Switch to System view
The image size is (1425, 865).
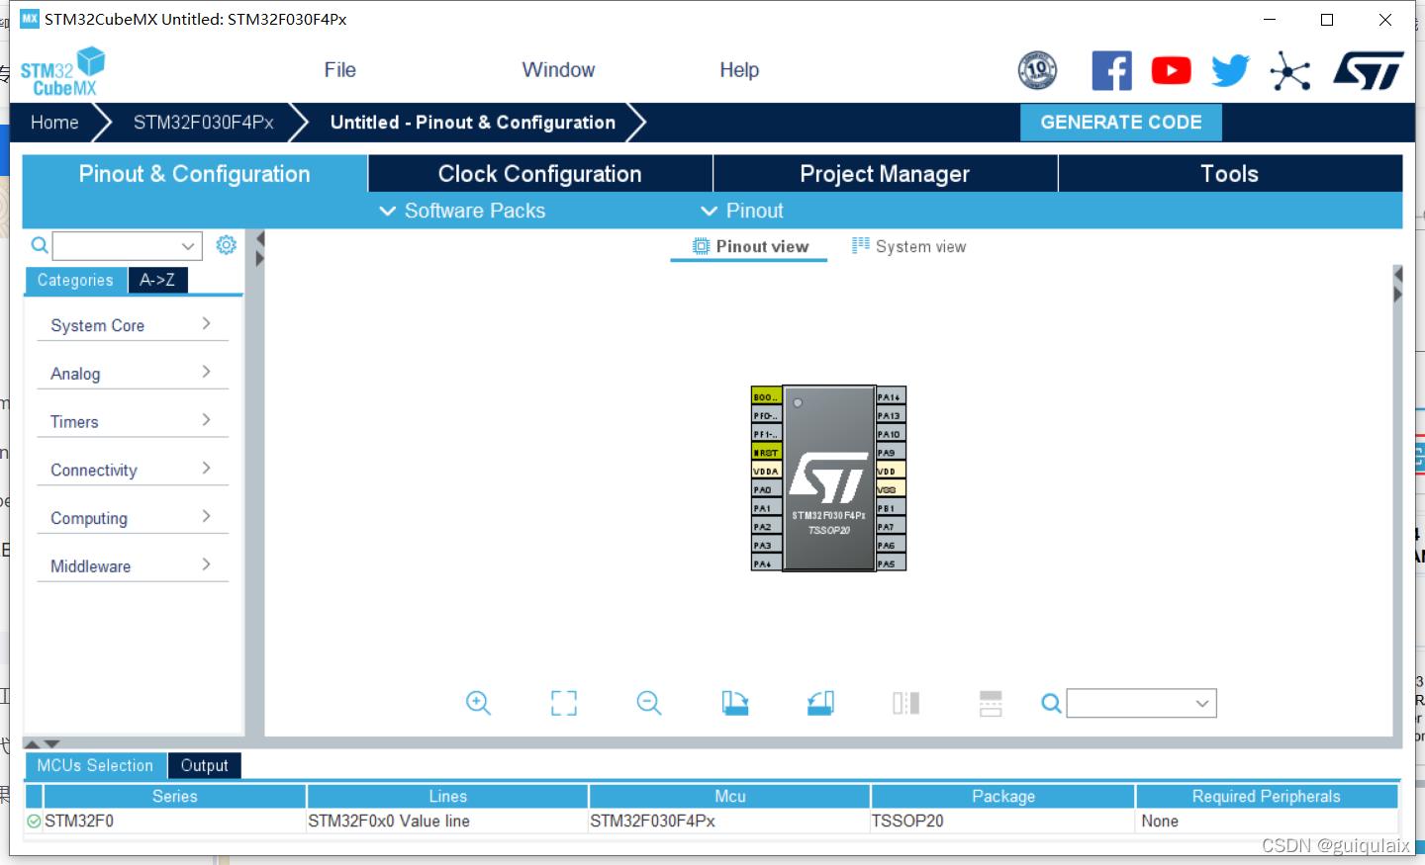(x=909, y=246)
